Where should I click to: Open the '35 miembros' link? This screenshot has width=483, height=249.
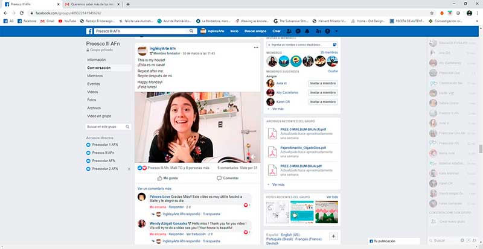[x=328, y=52]
